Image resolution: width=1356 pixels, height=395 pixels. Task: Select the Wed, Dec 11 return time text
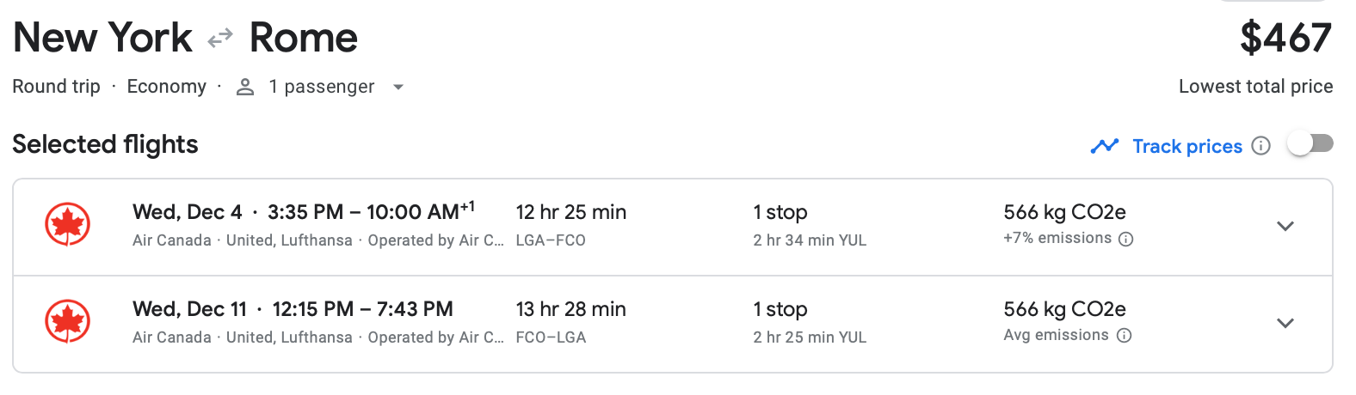tap(362, 309)
